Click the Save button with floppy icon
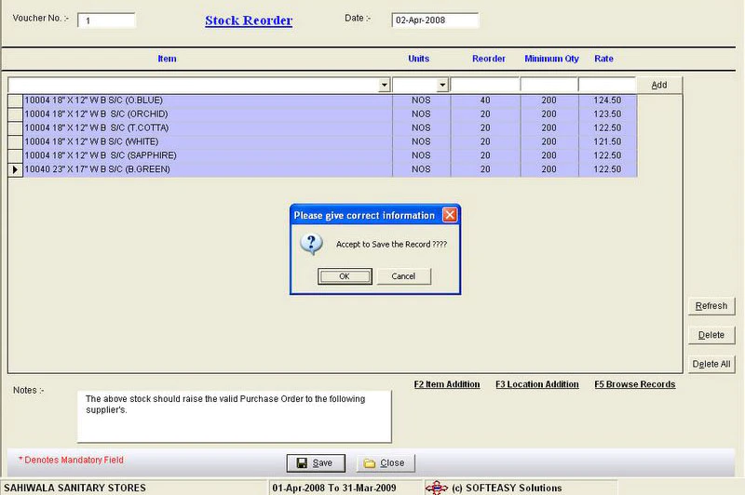 pyautogui.click(x=316, y=463)
